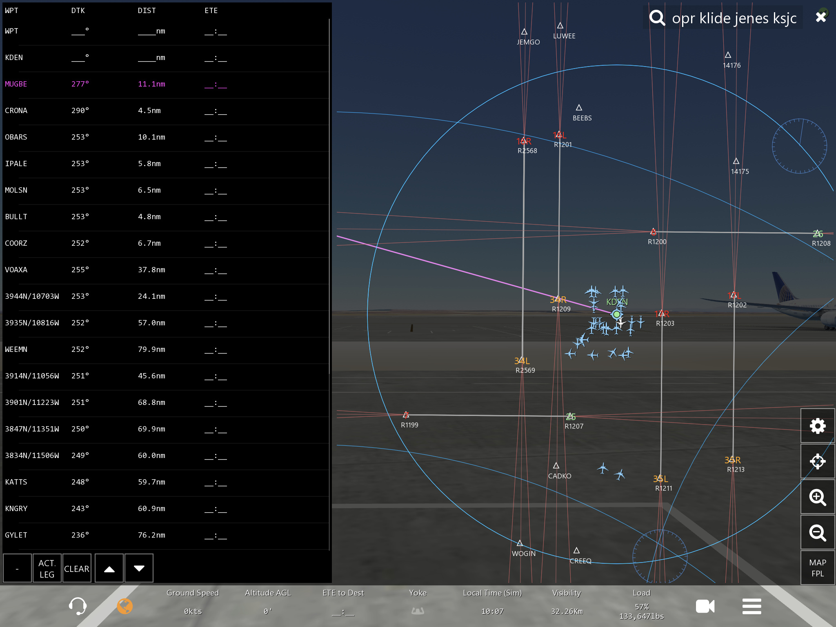The image size is (836, 627).
Task: Toggle MAP FPL view
Action: (x=817, y=568)
